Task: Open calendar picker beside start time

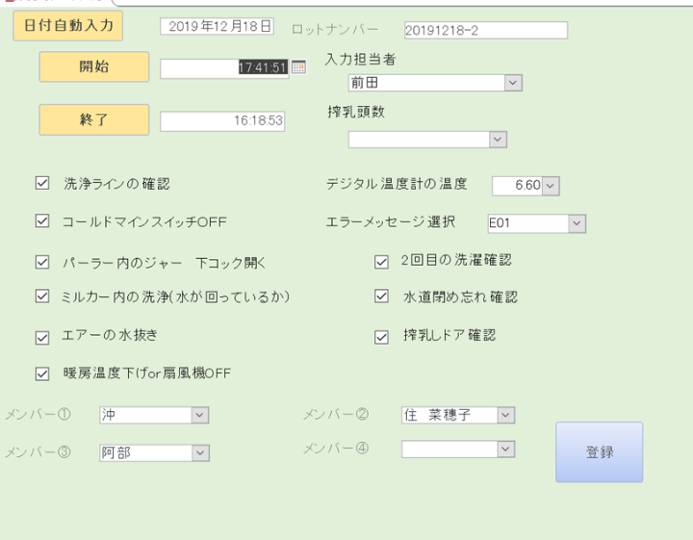Action: point(298,67)
